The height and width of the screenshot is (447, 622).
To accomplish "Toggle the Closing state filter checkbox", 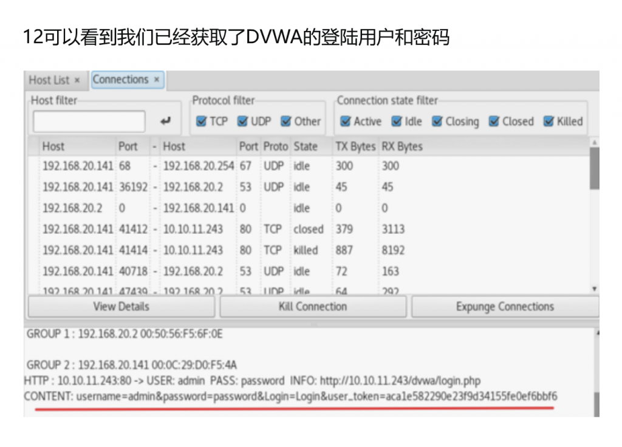I will coord(437,121).
